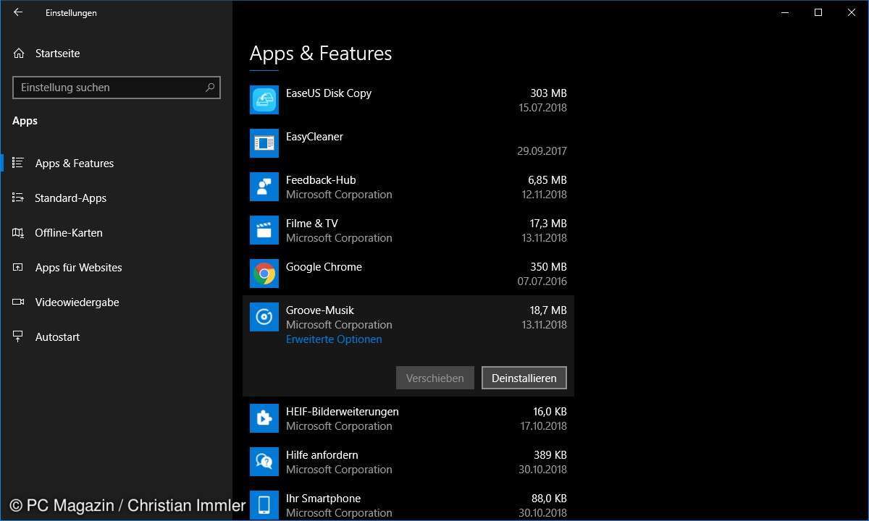Go to Startseite

[x=57, y=54]
